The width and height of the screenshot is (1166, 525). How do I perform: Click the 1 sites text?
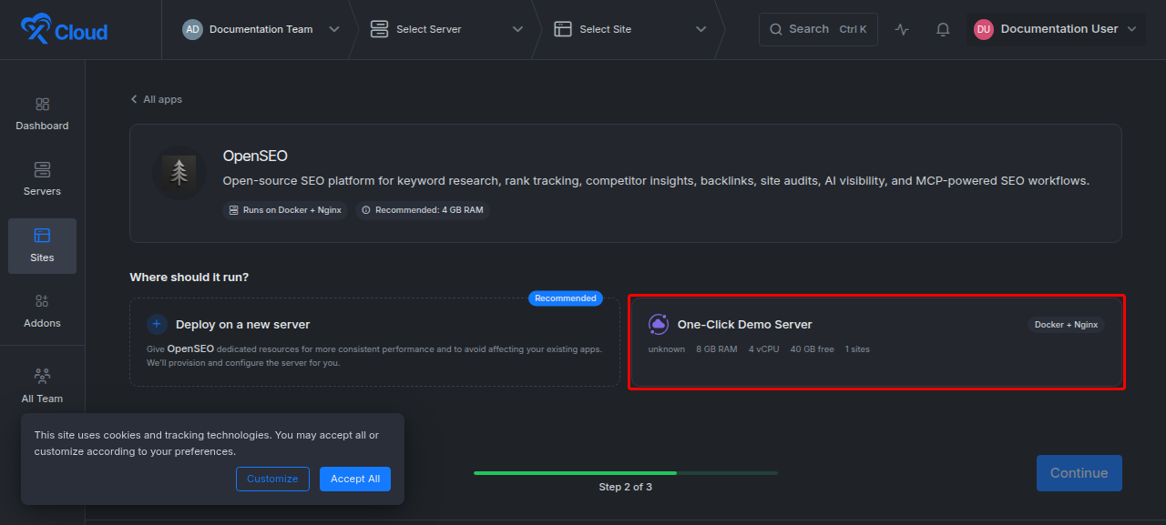click(857, 349)
